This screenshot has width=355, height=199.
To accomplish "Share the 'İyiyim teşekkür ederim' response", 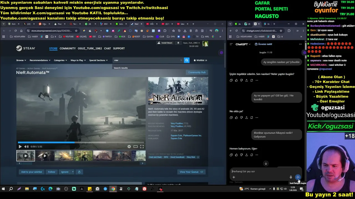I will 247,80.
